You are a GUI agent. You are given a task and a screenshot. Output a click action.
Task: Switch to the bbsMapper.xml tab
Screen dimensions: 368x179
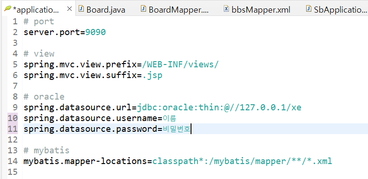258,10
